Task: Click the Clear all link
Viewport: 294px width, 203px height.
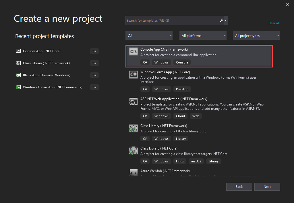Action: (273, 23)
